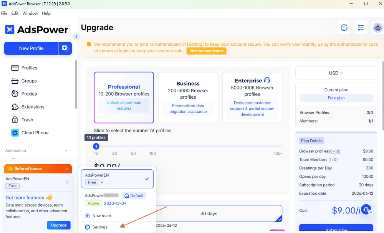Click Bind authenticator button
The height and width of the screenshot is (233, 384).
click(207, 51)
